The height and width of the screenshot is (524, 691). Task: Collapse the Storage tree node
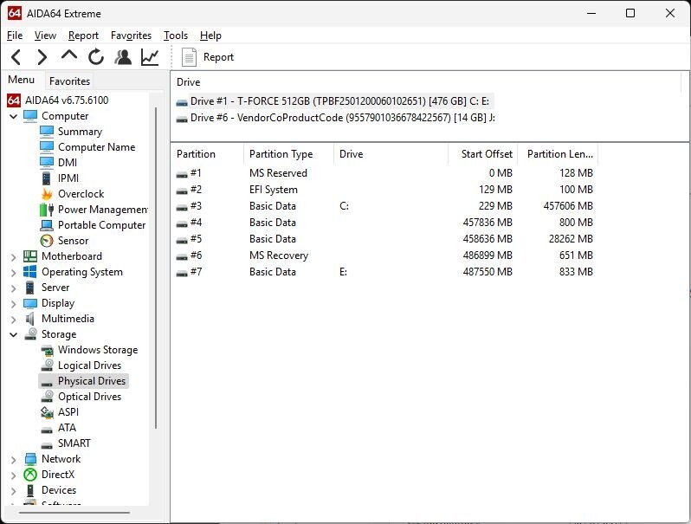click(13, 334)
